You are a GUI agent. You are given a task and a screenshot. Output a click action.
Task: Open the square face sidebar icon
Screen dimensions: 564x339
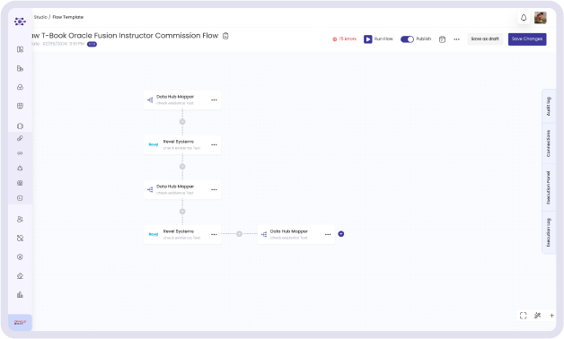20,198
